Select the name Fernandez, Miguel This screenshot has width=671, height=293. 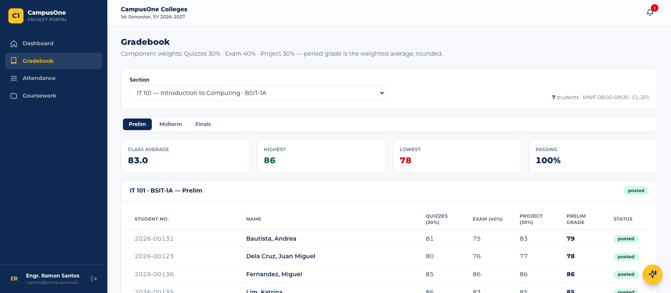click(274, 274)
